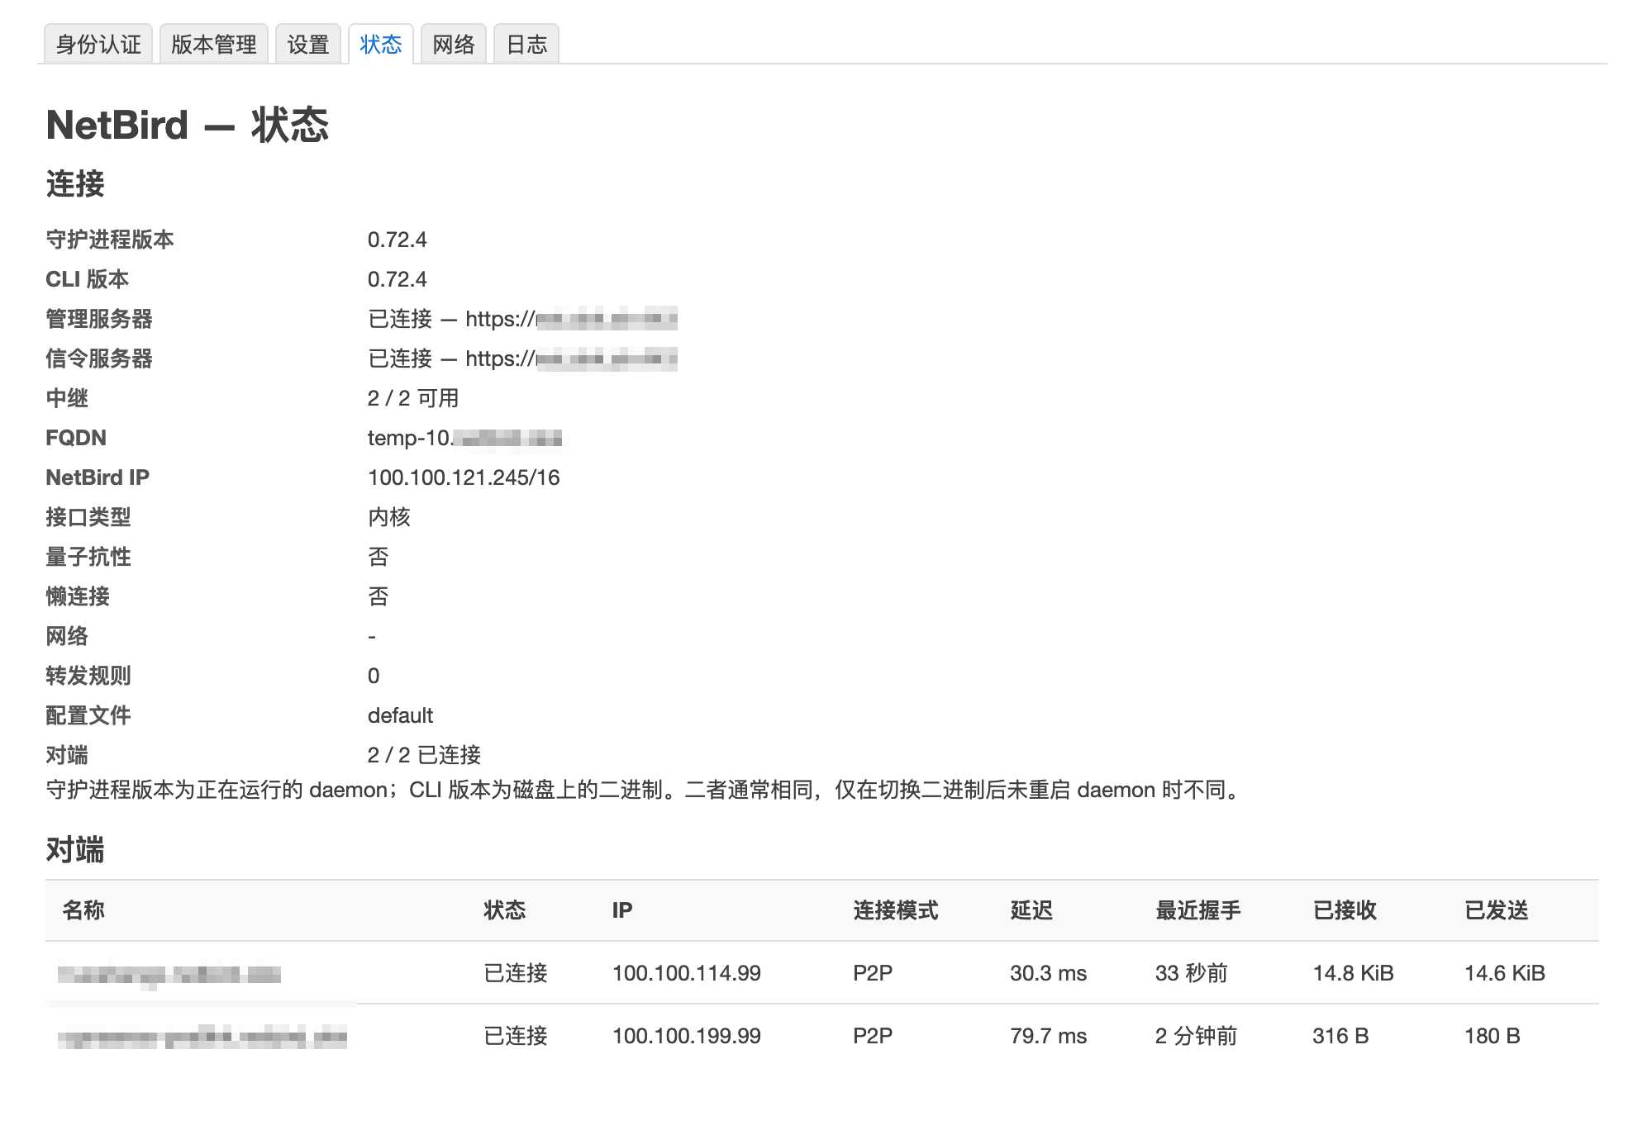Click the 316 B received cell
The width and height of the screenshot is (1633, 1135).
pyautogui.click(x=1340, y=1036)
